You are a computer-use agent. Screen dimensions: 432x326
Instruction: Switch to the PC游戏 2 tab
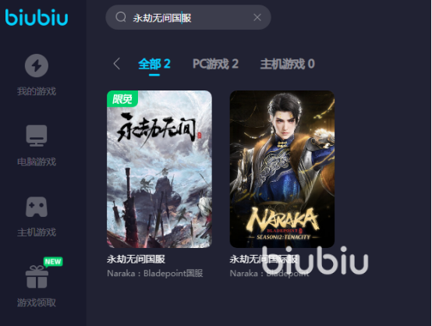tap(215, 64)
